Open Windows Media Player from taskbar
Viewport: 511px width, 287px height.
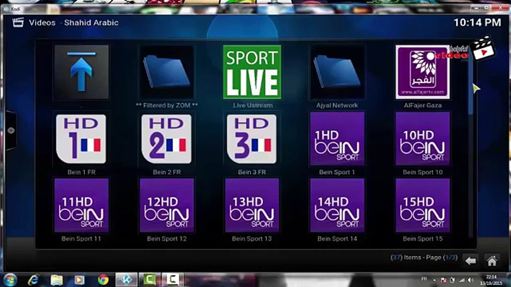[x=80, y=280]
